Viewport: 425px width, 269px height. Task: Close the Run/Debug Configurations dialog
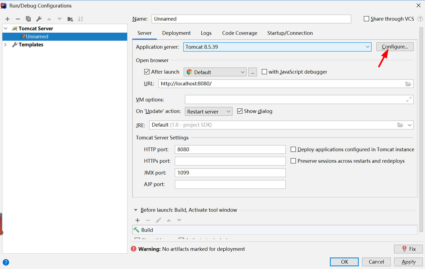tap(418, 5)
